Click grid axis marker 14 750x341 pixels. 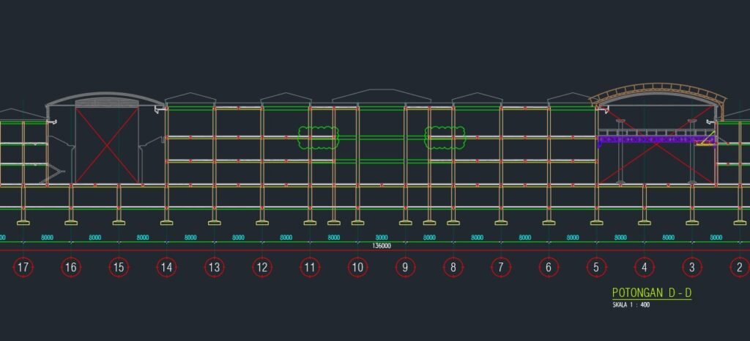point(166,268)
